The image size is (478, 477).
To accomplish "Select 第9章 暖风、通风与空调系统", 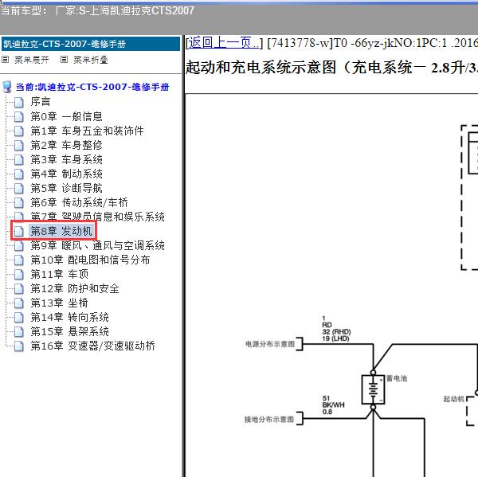I will (97, 245).
